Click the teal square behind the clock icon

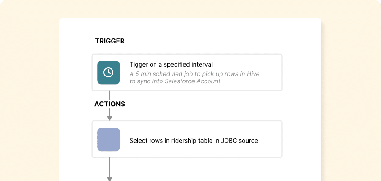coord(108,72)
